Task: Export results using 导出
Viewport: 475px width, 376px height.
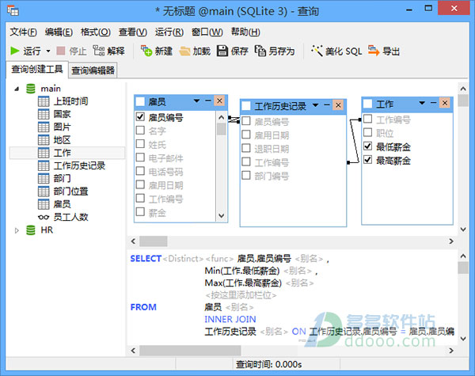Action: [384, 51]
